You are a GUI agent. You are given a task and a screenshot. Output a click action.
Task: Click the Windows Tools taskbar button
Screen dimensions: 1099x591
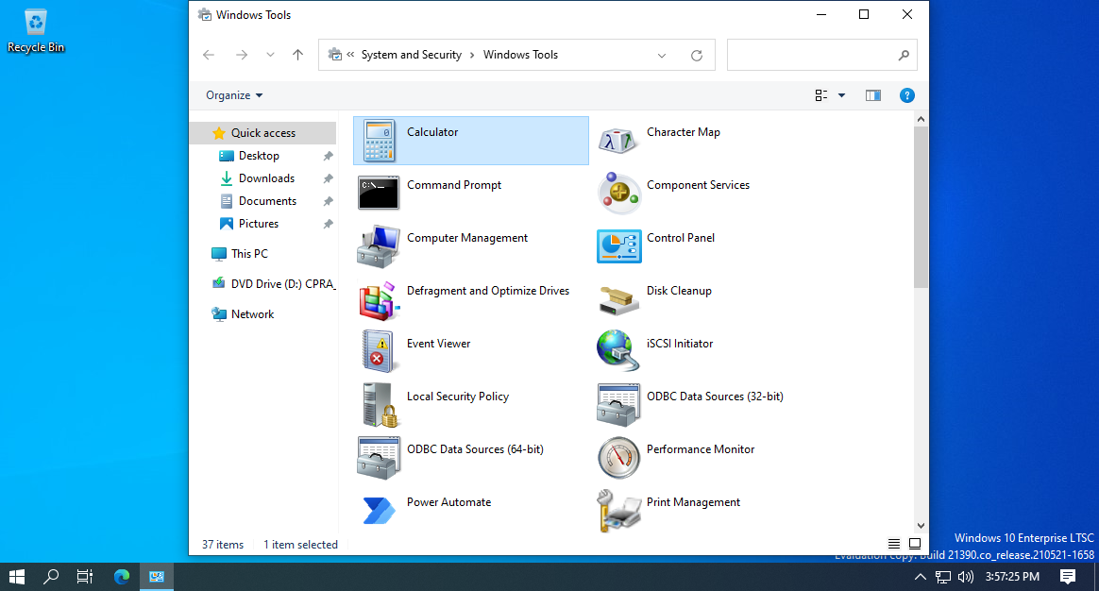[157, 576]
